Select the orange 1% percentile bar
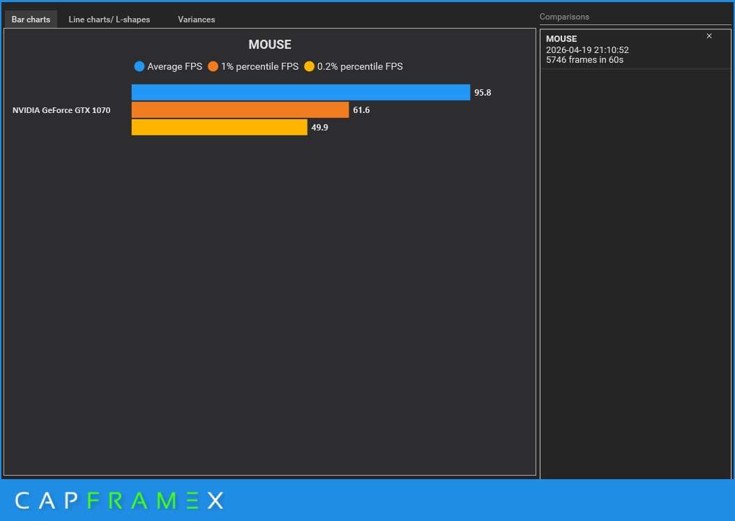Screen dimensions: 735x521 [x=240, y=110]
